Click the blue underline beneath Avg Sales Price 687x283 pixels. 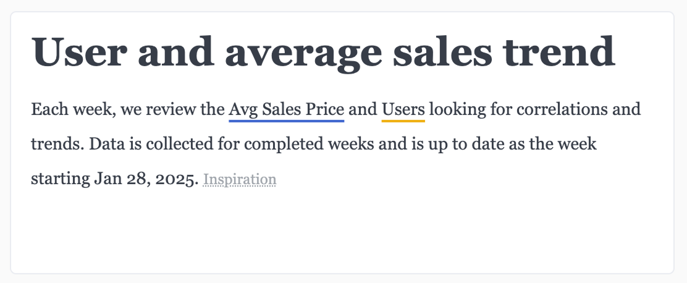pos(286,121)
